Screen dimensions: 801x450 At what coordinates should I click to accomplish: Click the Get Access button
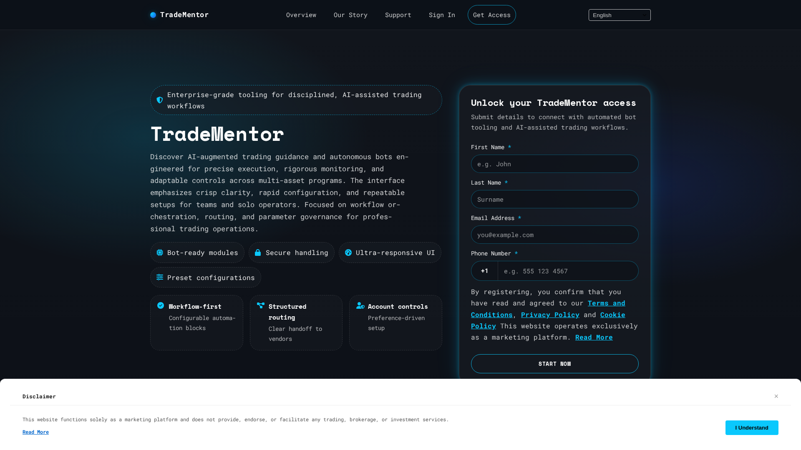492,15
